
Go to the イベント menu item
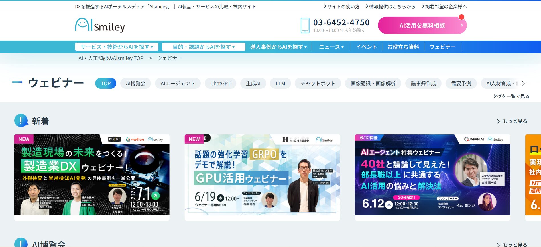tap(366, 47)
